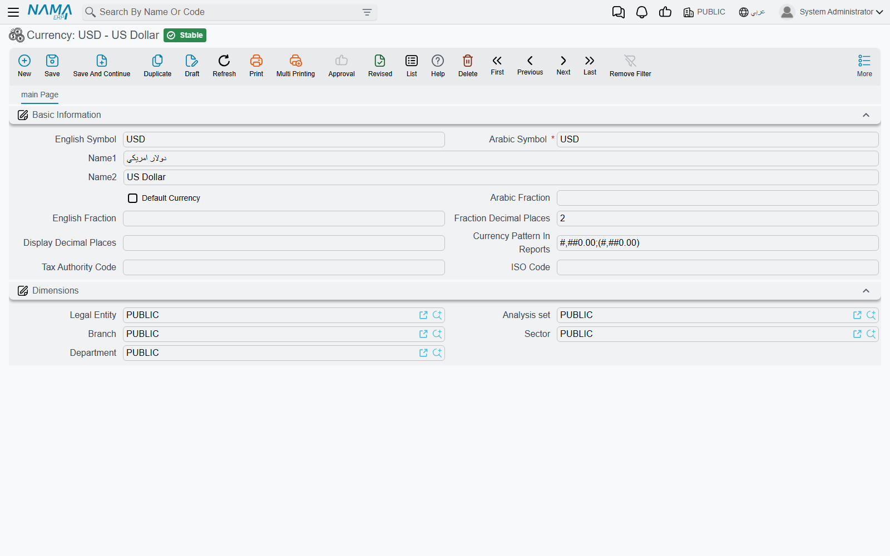Click Remove Filter

click(x=630, y=66)
